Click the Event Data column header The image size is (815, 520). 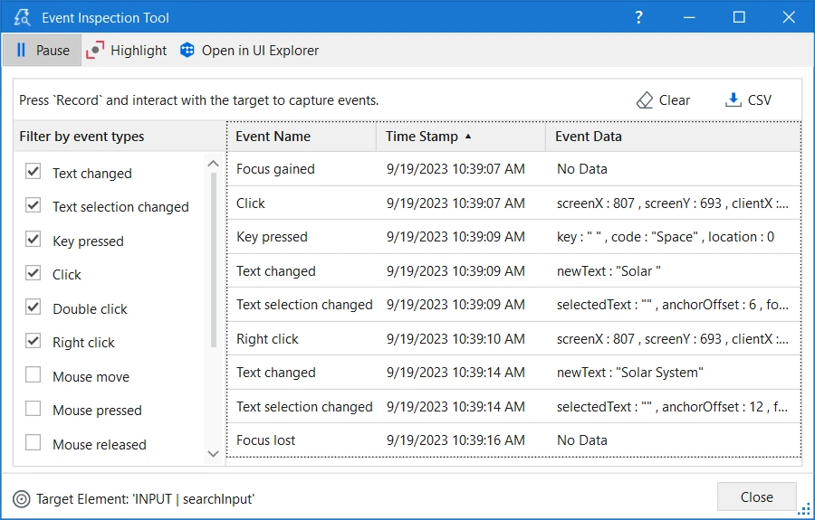click(x=588, y=137)
